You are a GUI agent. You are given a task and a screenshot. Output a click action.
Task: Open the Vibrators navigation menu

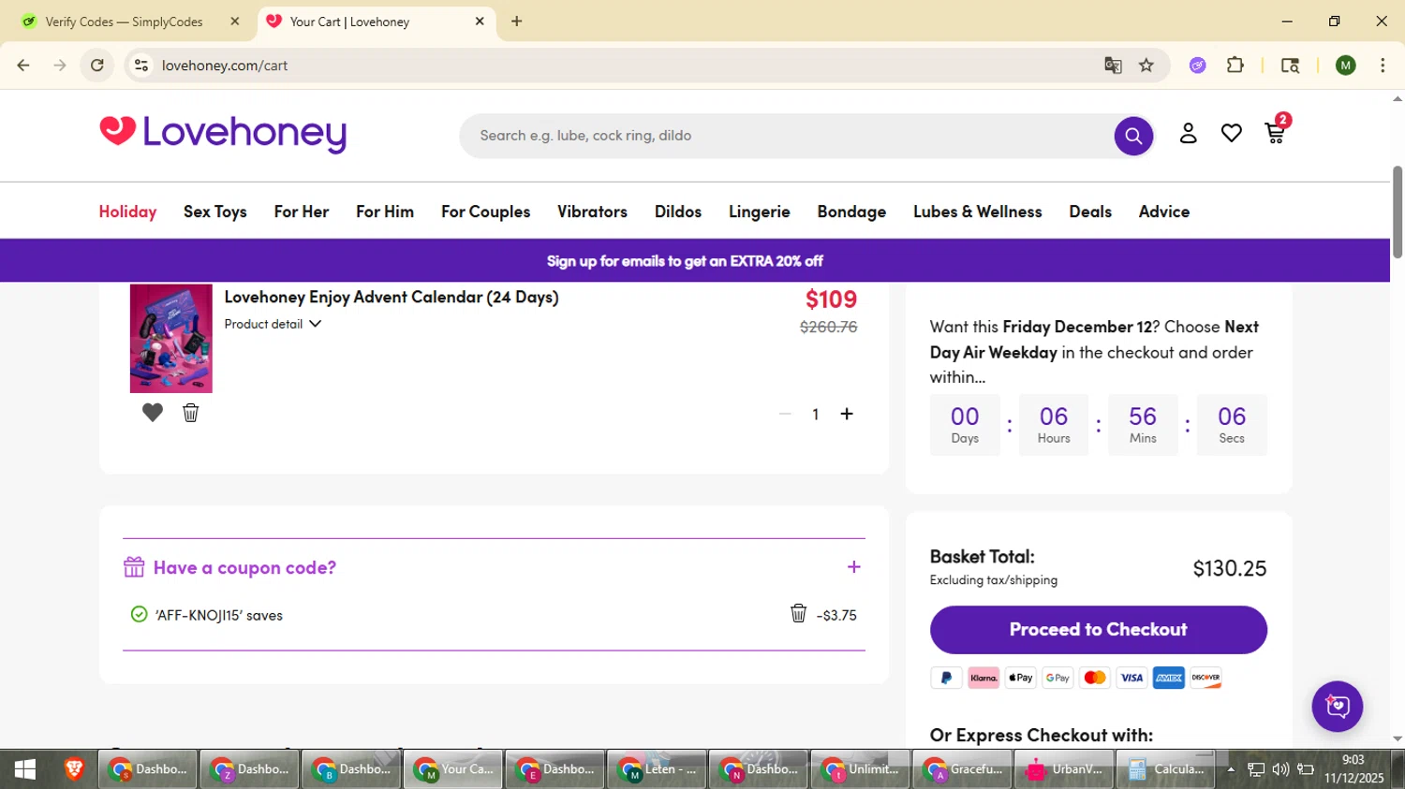(593, 212)
